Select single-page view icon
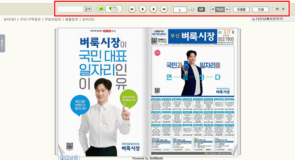 [x=67, y=158]
